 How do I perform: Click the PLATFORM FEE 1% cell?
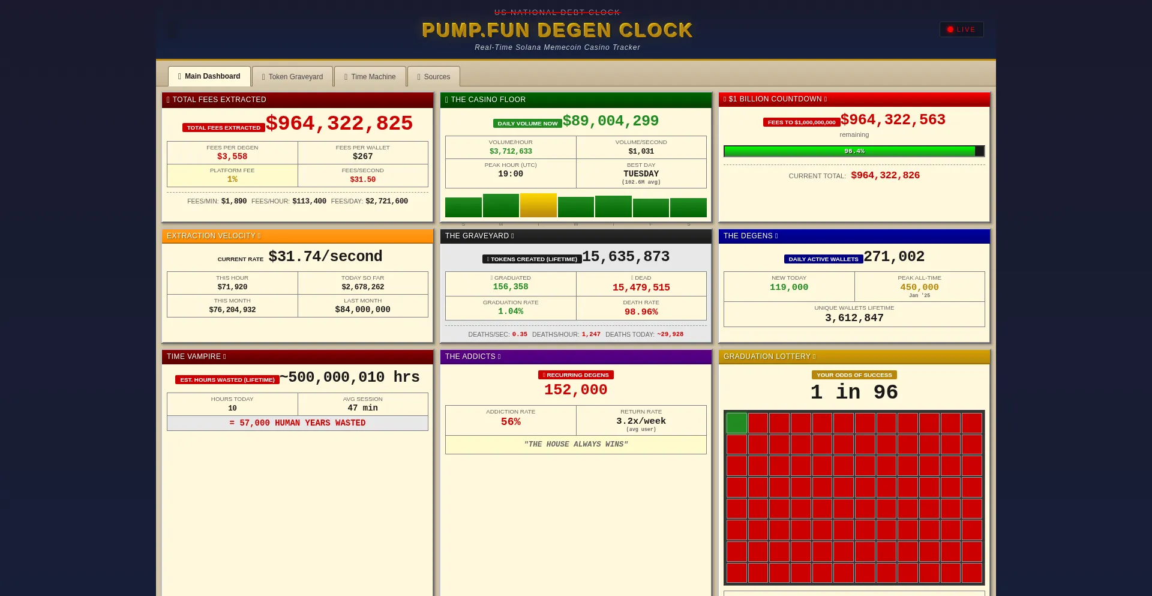232,175
